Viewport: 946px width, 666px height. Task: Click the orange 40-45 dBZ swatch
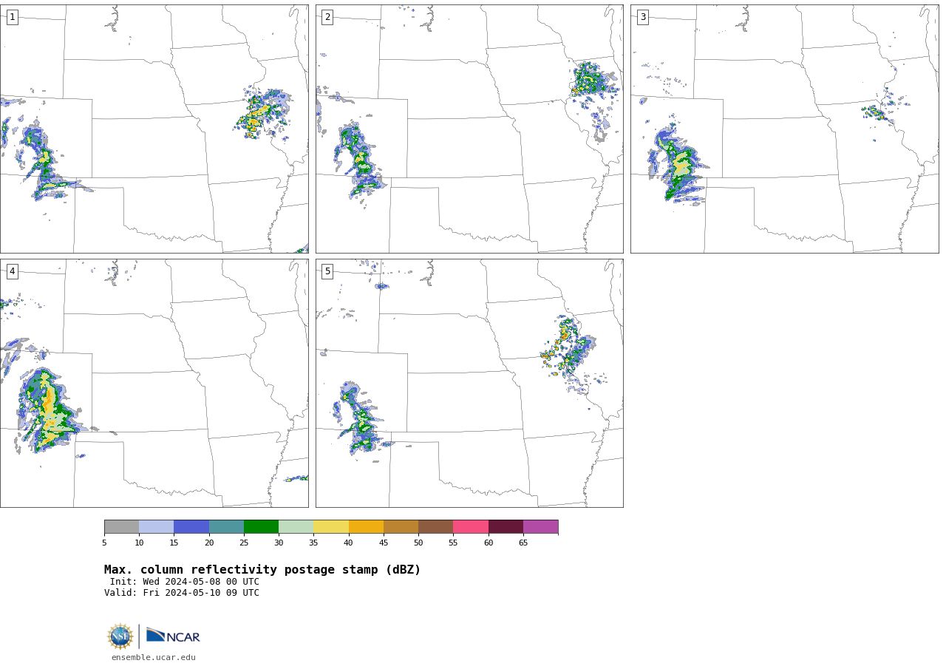point(366,526)
